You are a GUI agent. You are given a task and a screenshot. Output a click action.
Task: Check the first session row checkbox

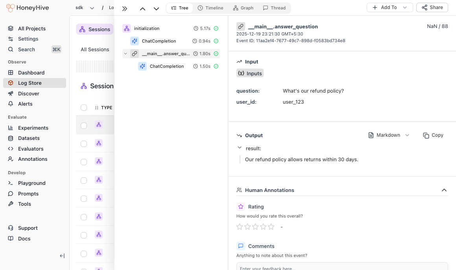[84, 125]
